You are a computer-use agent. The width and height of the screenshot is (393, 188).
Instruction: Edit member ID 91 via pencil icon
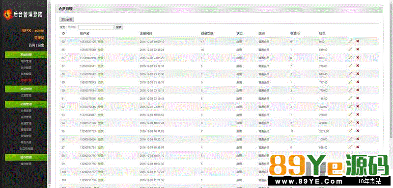pos(350,98)
